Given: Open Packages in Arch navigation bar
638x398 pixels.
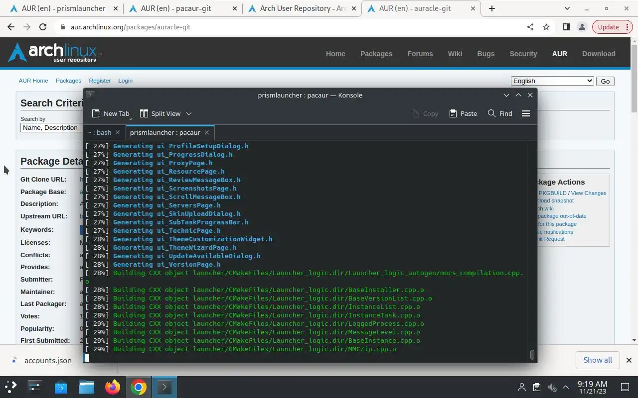Looking at the screenshot, I should (x=376, y=54).
